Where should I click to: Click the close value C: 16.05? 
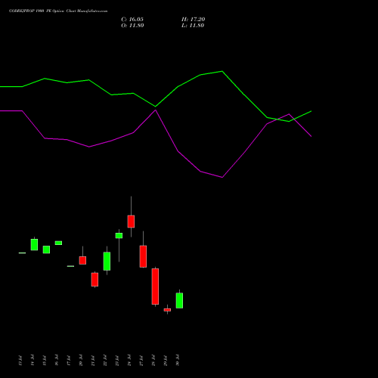coord(132,20)
